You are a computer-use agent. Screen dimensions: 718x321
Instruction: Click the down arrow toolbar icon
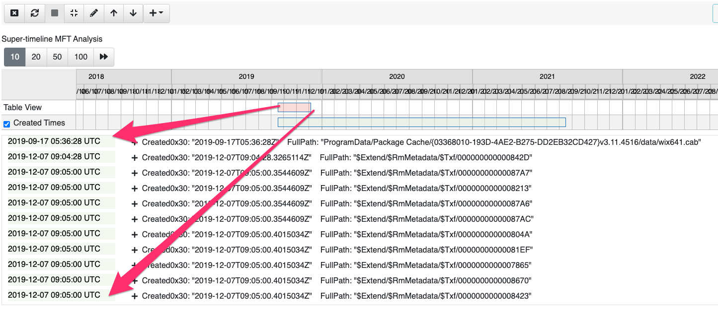[x=133, y=13]
